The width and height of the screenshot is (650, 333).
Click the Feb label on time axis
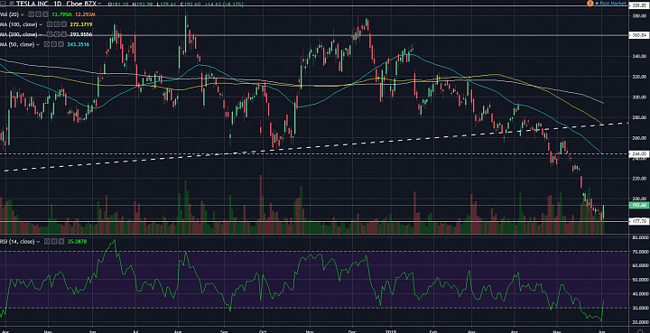[433, 330]
